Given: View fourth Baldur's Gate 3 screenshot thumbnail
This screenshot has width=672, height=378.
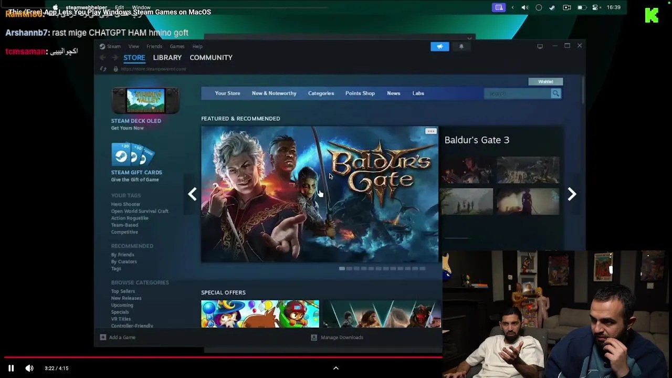Looking at the screenshot, I should click(x=528, y=202).
